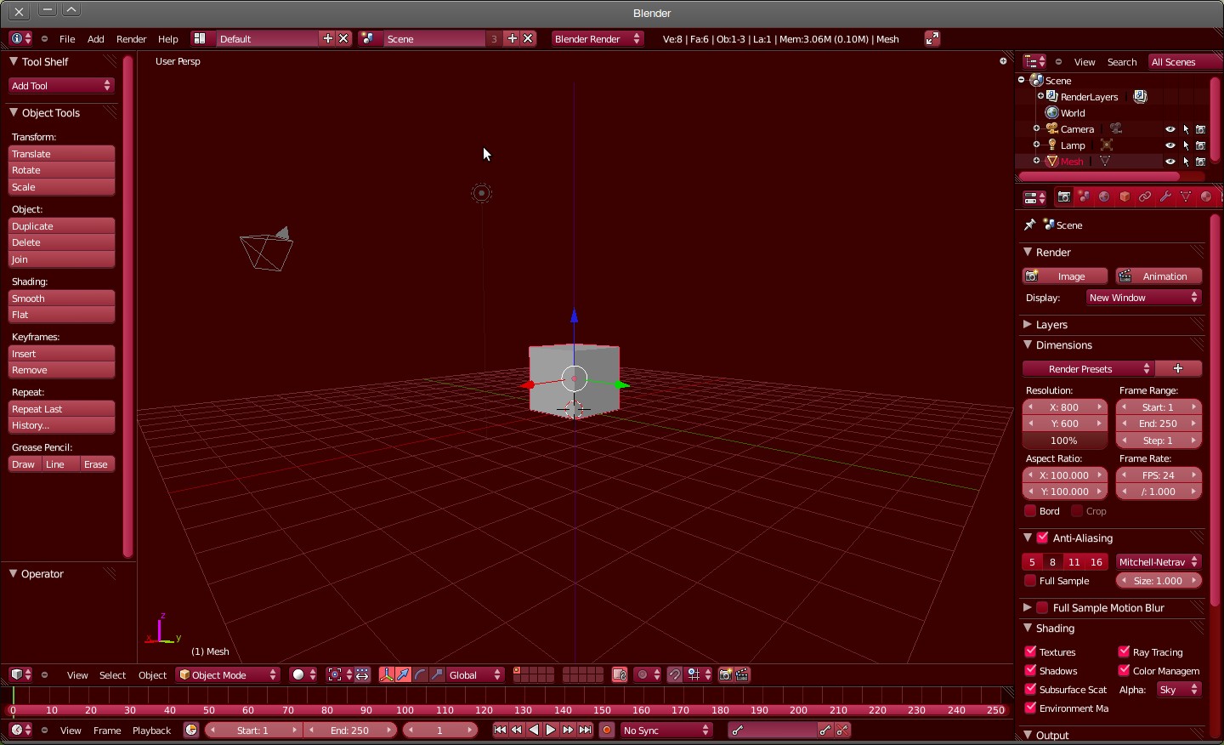This screenshot has width=1224, height=745.
Task: Open the Object Data triangle icon
Action: pyautogui.click(x=1186, y=196)
